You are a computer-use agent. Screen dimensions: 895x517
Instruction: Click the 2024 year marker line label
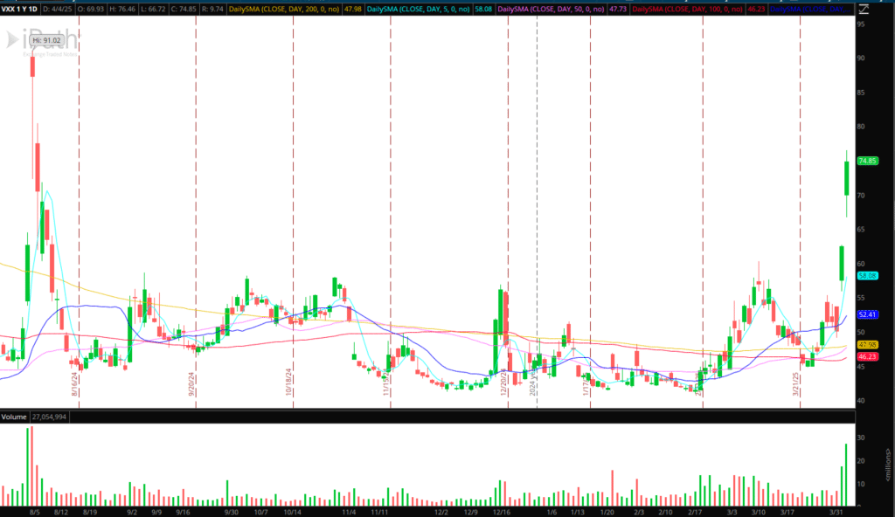pos(532,383)
